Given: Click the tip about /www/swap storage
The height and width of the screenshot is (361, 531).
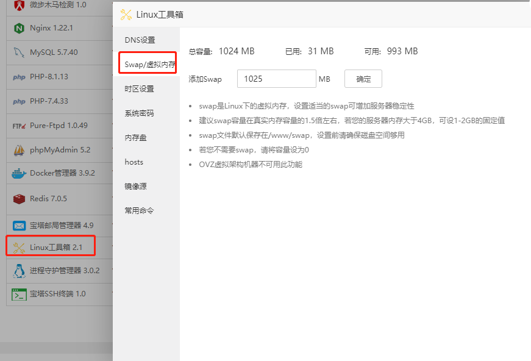Looking at the screenshot, I should [x=302, y=135].
